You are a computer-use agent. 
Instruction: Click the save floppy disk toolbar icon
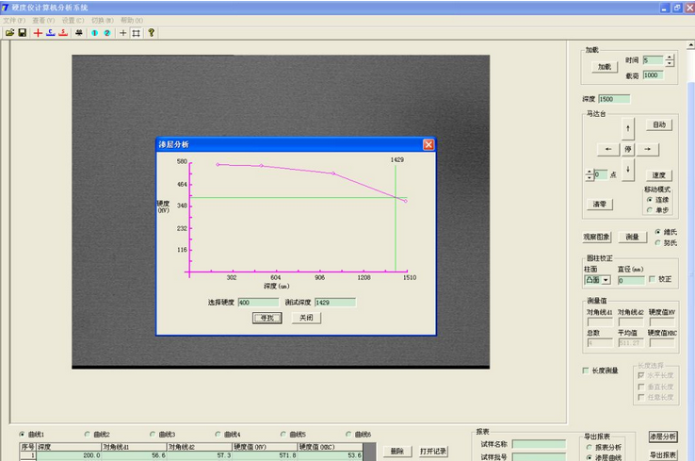tap(22, 32)
